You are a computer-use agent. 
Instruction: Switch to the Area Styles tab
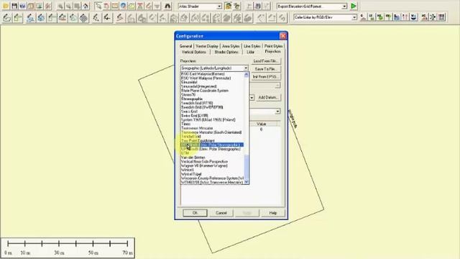point(231,46)
